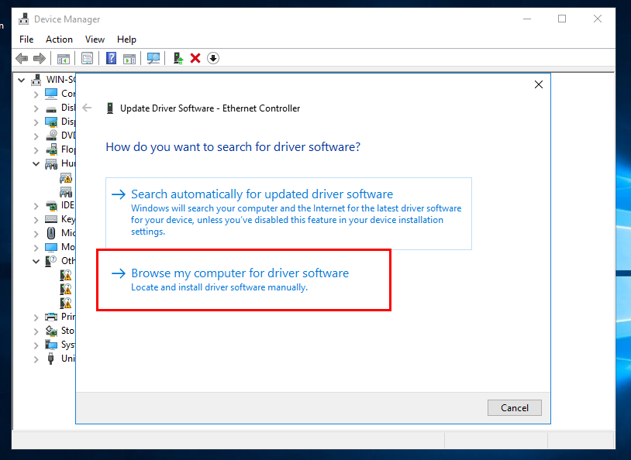Viewport: 631px width, 460px height.
Task: Click the Forward arrow in the Device Manager toolbar
Action: coord(40,59)
